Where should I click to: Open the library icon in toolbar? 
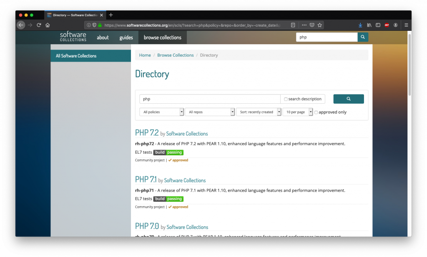point(369,25)
